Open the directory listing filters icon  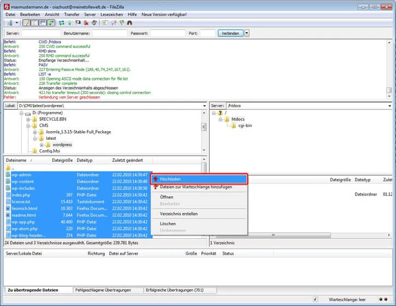coord(105,23)
